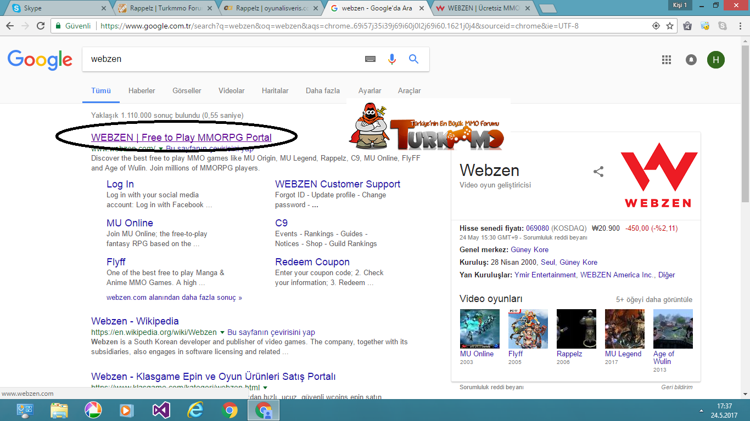
Task: Select the Haberler search tab
Action: coord(142,90)
